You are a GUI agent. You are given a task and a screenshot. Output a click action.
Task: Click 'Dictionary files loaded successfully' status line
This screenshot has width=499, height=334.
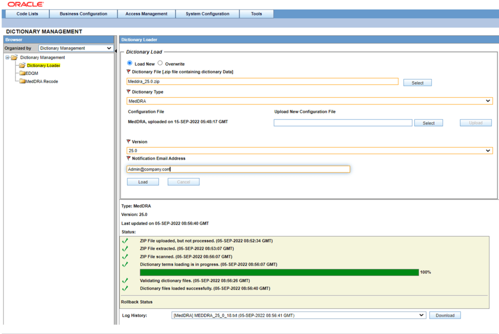point(205,288)
